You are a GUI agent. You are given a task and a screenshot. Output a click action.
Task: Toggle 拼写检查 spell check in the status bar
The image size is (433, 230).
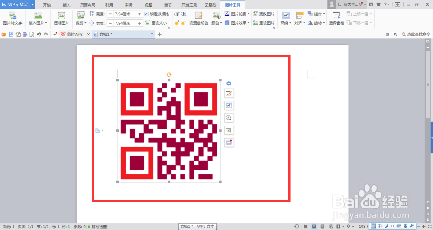coord(97,227)
